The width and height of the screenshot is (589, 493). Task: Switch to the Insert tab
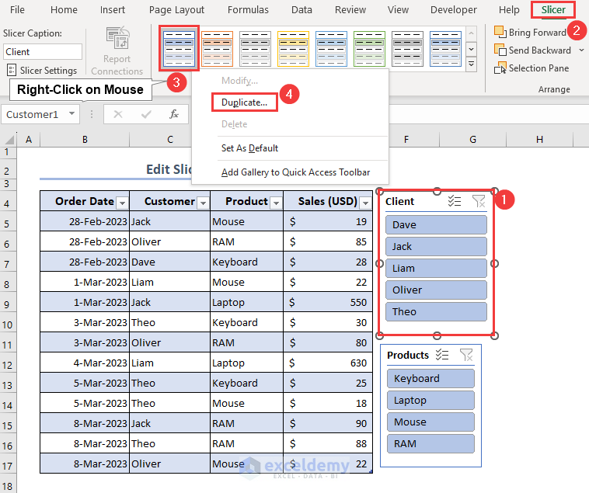point(113,10)
